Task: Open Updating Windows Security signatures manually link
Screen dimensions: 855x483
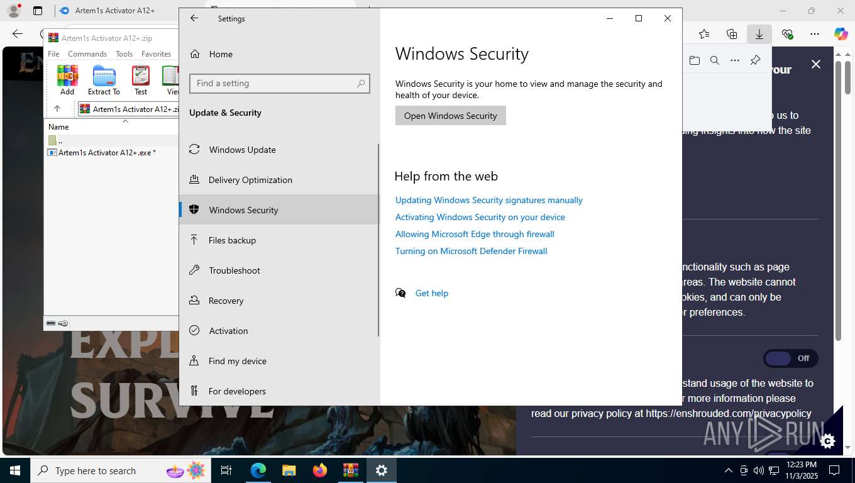Action: [489, 200]
